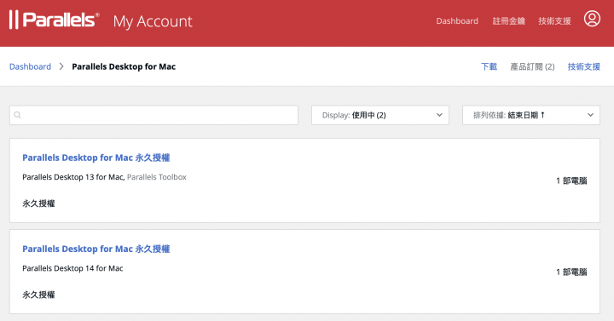Open first Parallels Desktop for Mac 永久授權 link
The image size is (614, 321).
click(x=96, y=158)
